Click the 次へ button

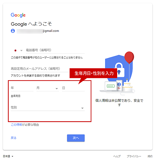click(76, 138)
